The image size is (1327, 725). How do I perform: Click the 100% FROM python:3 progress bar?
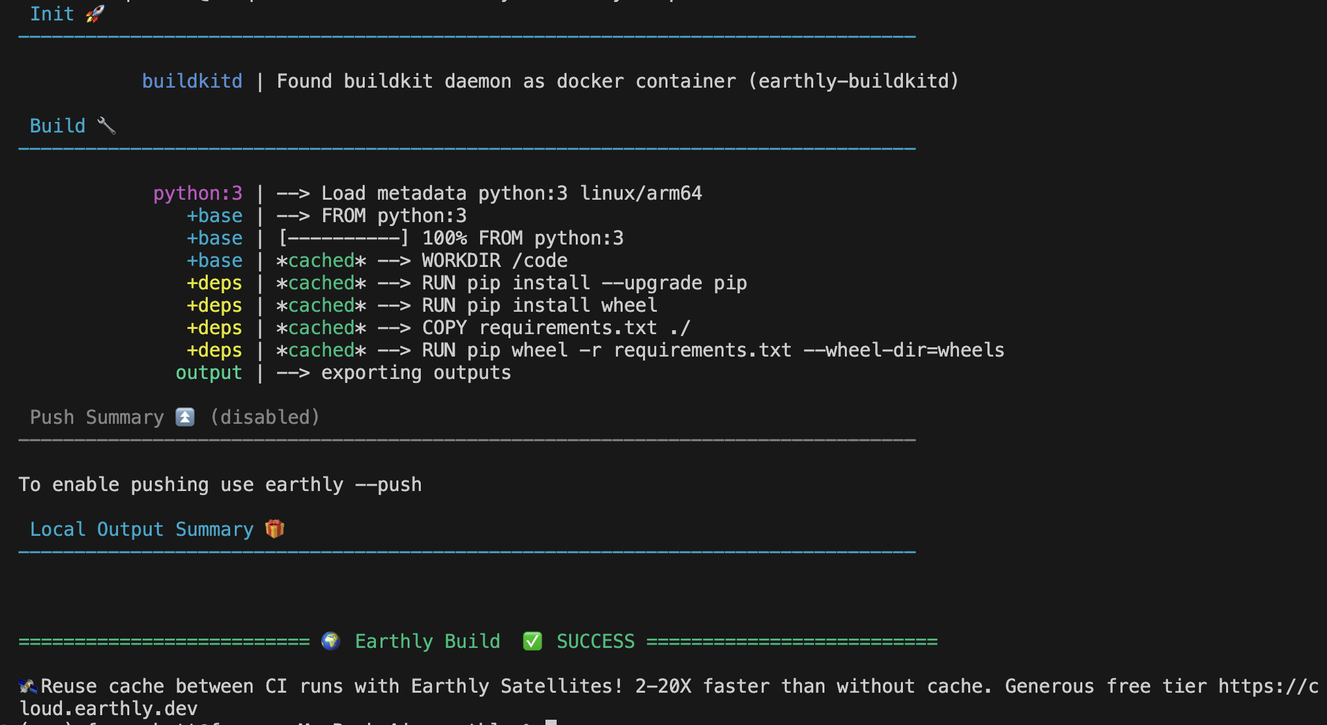[x=343, y=238]
